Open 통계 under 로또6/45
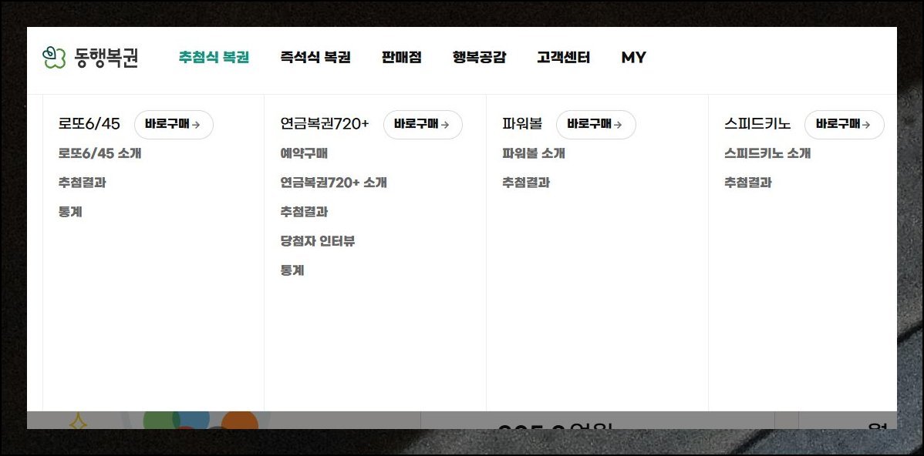 pos(70,213)
